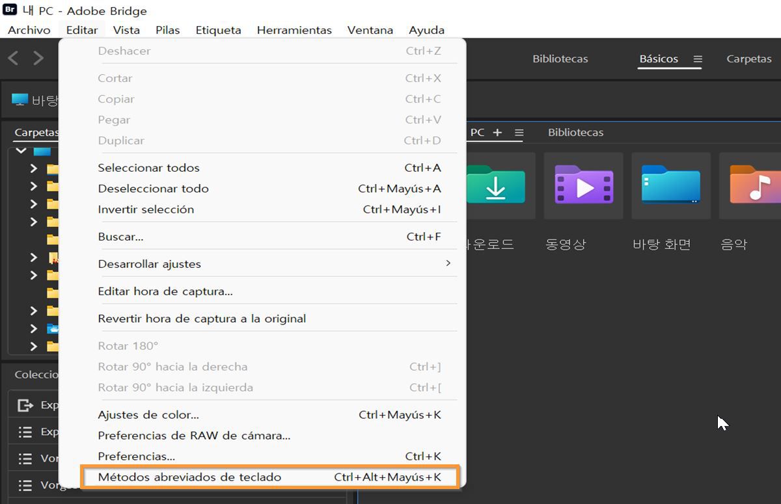Open the Ayuda menu
This screenshot has height=504, width=781.
427,30
